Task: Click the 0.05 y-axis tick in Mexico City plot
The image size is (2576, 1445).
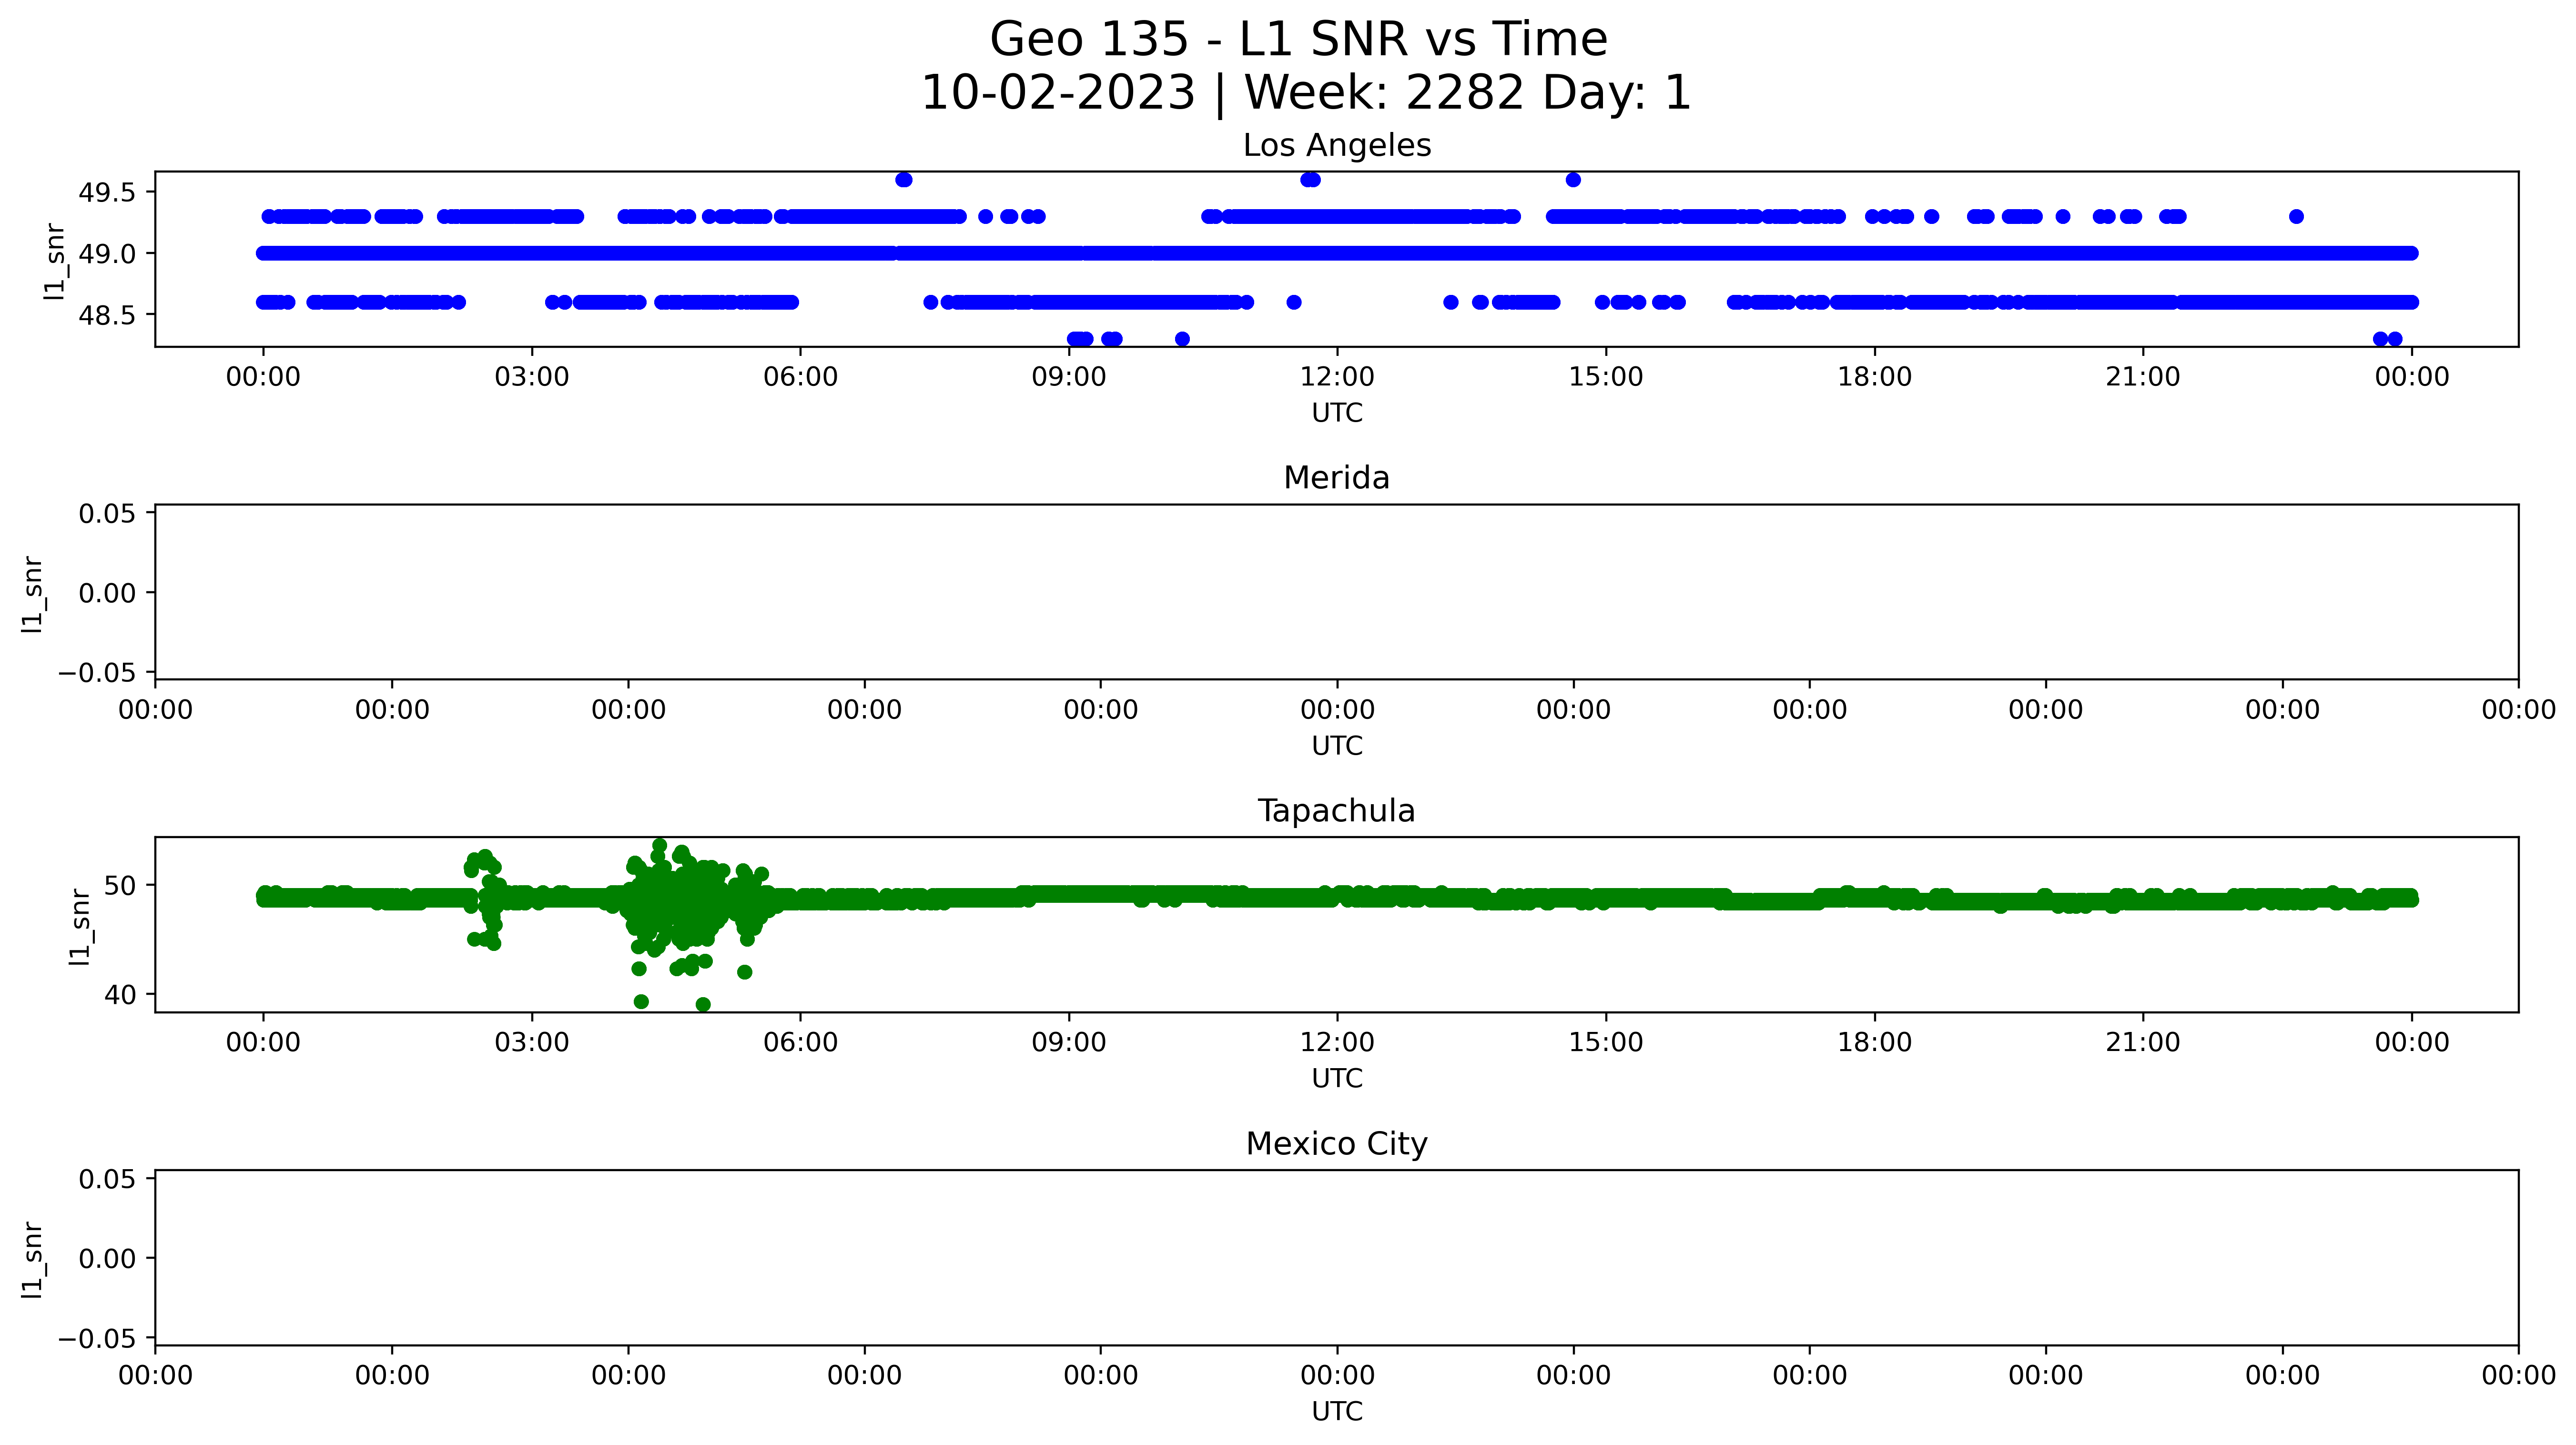Action: pos(107,1180)
